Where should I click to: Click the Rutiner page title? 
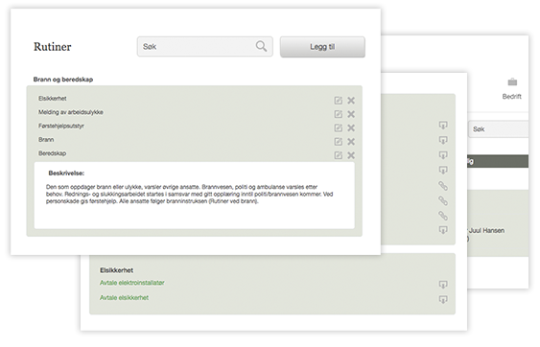[53, 46]
